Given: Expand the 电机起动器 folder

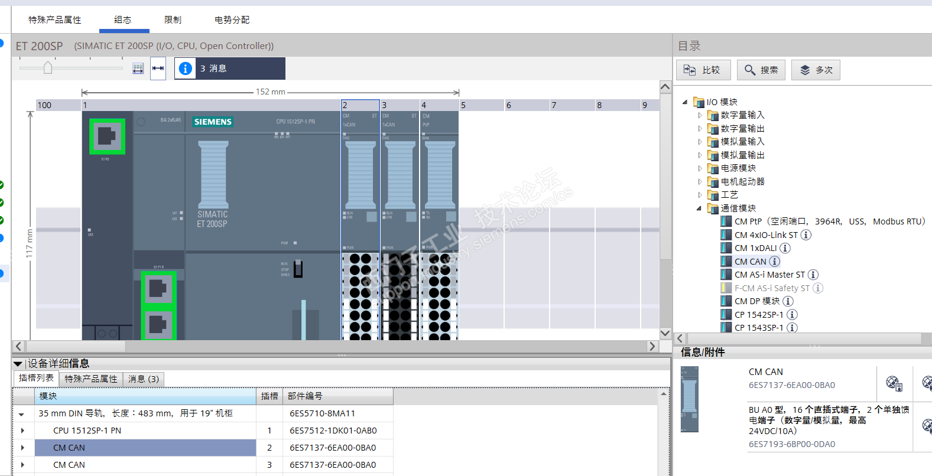Looking at the screenshot, I should pyautogui.click(x=700, y=182).
